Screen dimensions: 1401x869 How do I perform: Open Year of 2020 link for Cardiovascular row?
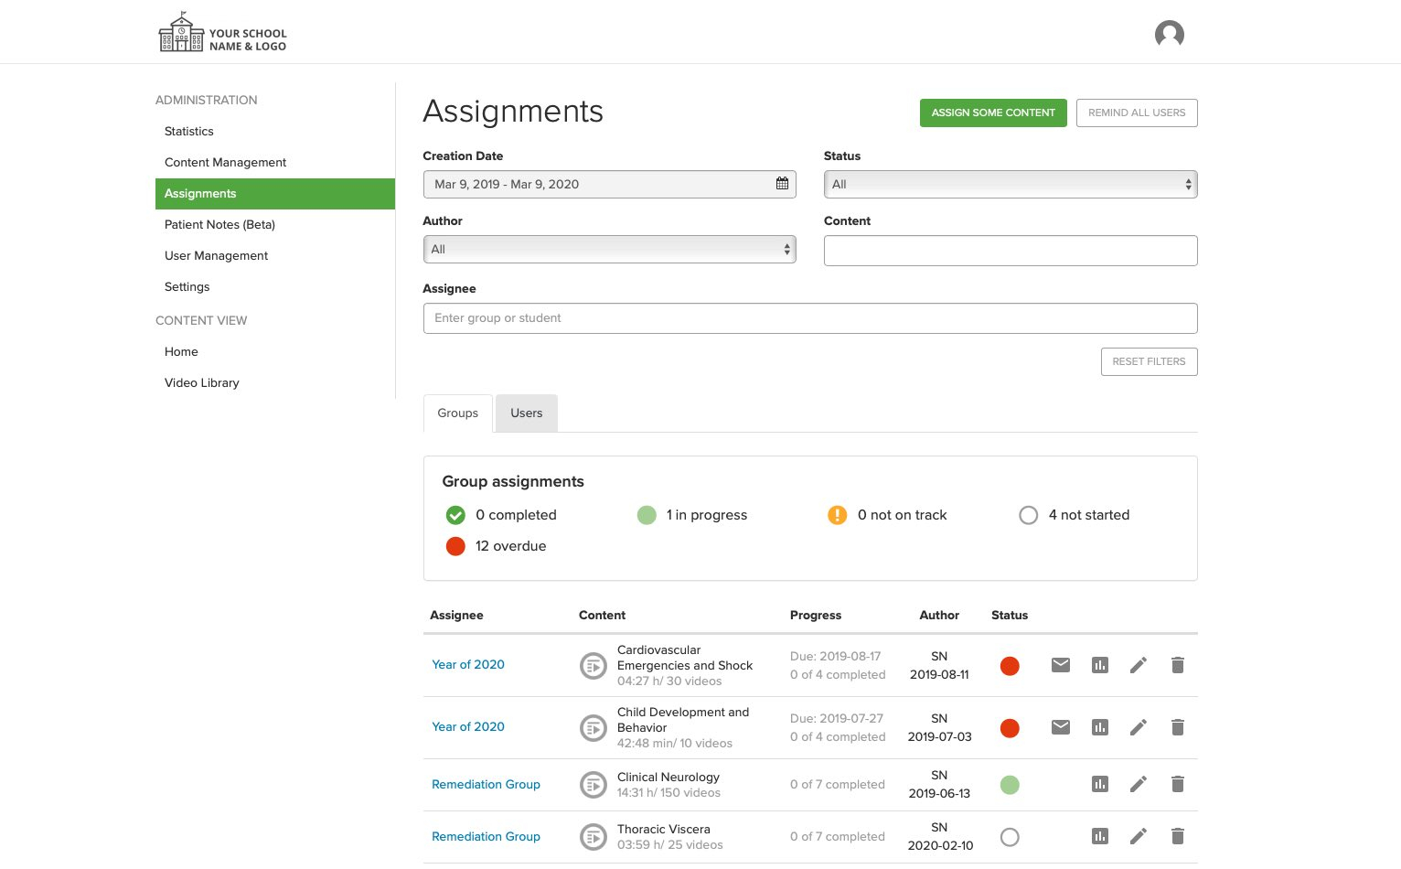468,665
